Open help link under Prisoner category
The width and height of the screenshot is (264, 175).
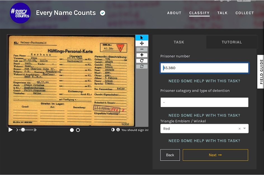[204, 115]
